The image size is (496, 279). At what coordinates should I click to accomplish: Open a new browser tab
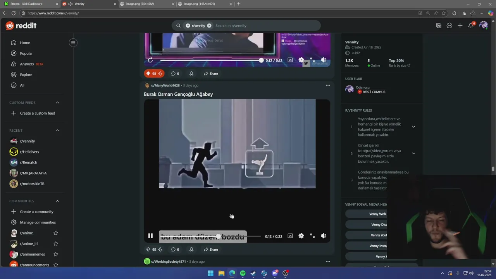point(238,4)
